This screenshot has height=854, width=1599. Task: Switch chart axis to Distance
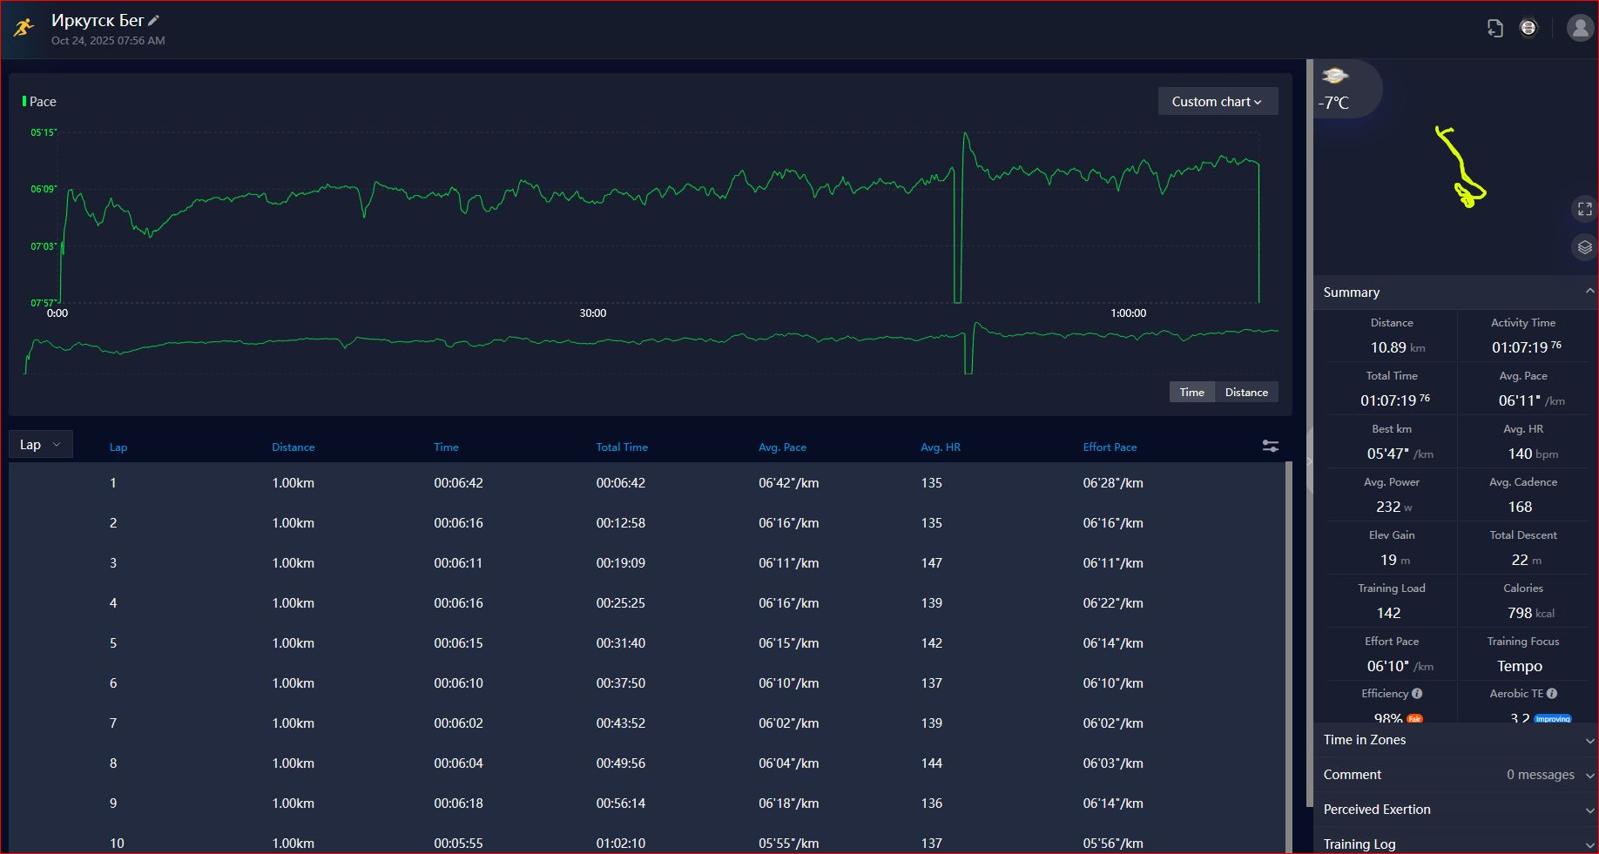pos(1246,392)
